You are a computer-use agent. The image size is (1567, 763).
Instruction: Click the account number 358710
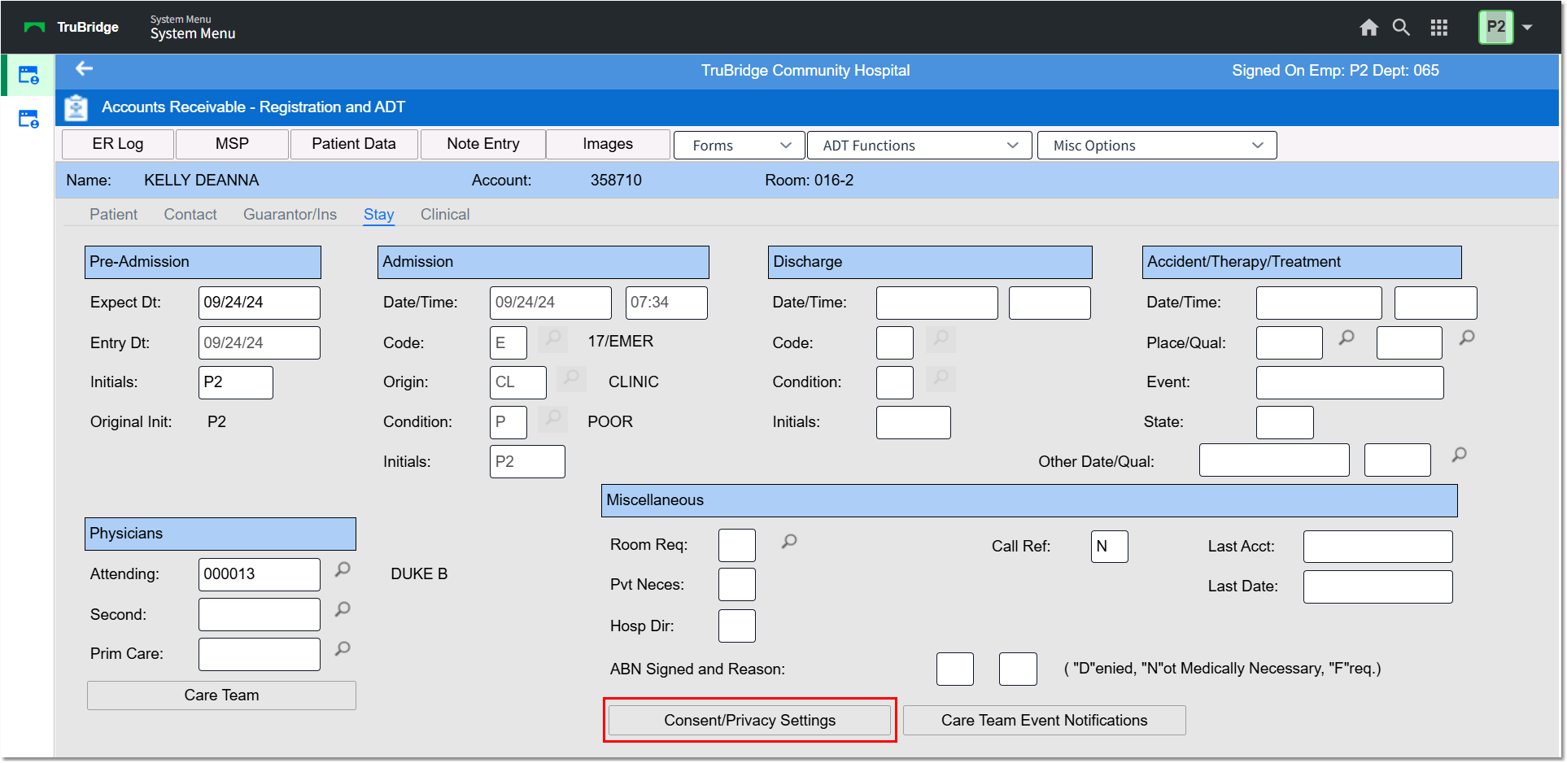(616, 181)
